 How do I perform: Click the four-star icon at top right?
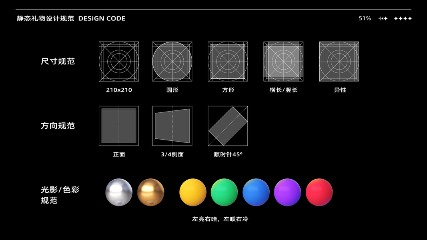(403, 18)
